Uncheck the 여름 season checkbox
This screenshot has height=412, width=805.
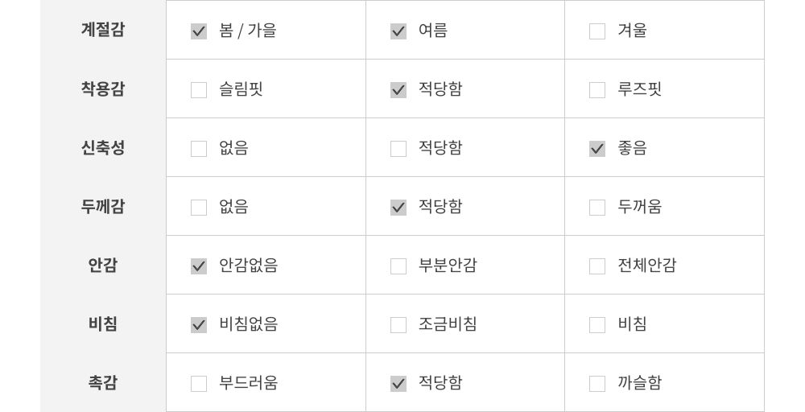tap(398, 31)
